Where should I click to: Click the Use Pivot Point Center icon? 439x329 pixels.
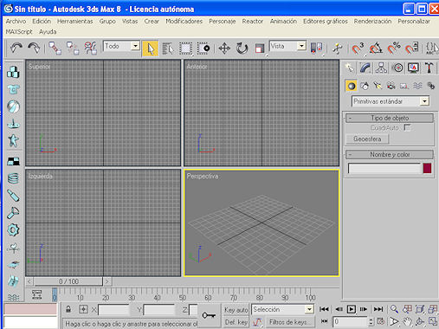(x=316, y=48)
